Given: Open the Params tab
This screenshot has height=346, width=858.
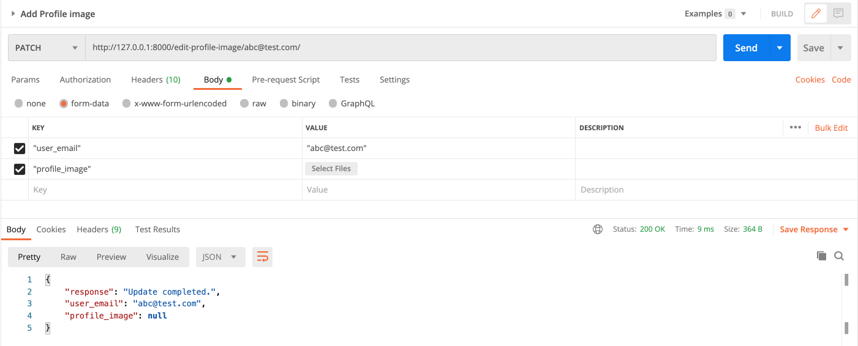Looking at the screenshot, I should click(25, 79).
